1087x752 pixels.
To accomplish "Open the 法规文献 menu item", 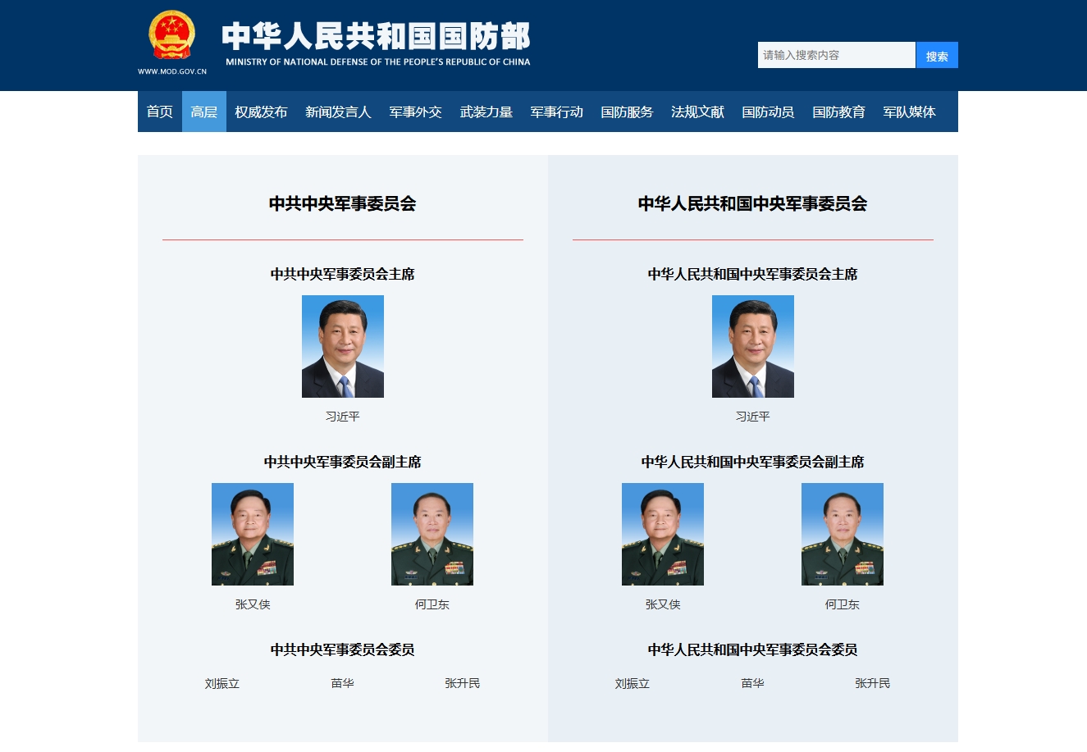I will tap(697, 112).
